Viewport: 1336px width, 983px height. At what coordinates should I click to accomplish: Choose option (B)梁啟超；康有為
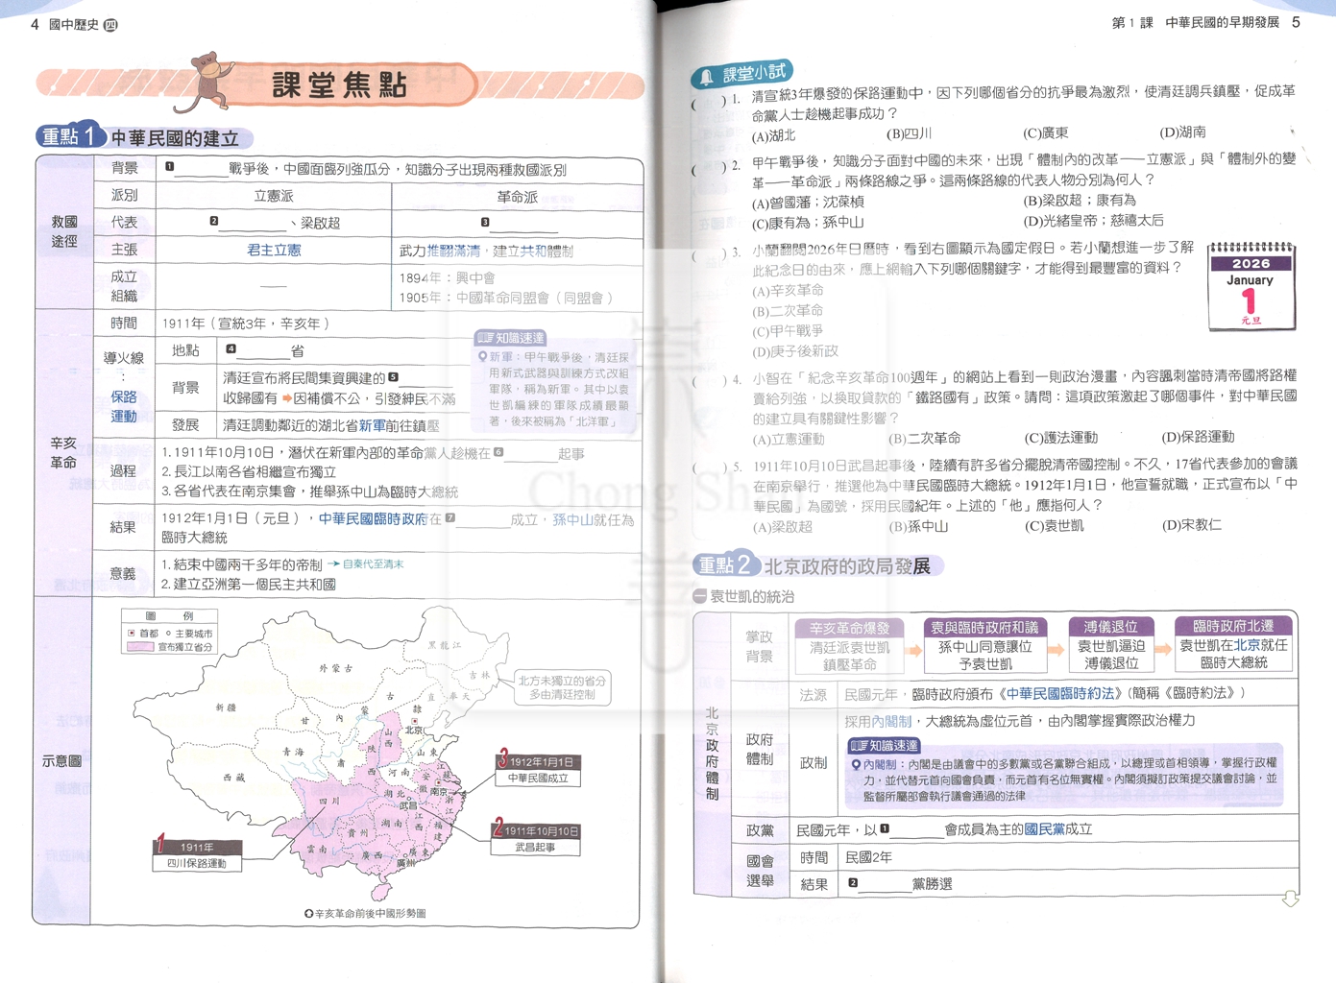[x=1081, y=201]
